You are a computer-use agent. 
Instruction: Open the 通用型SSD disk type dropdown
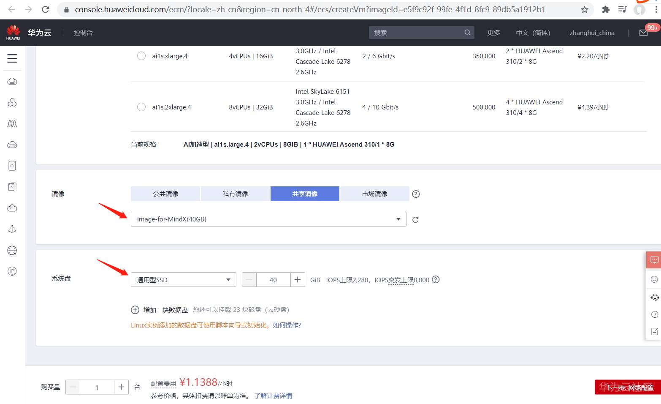click(184, 280)
